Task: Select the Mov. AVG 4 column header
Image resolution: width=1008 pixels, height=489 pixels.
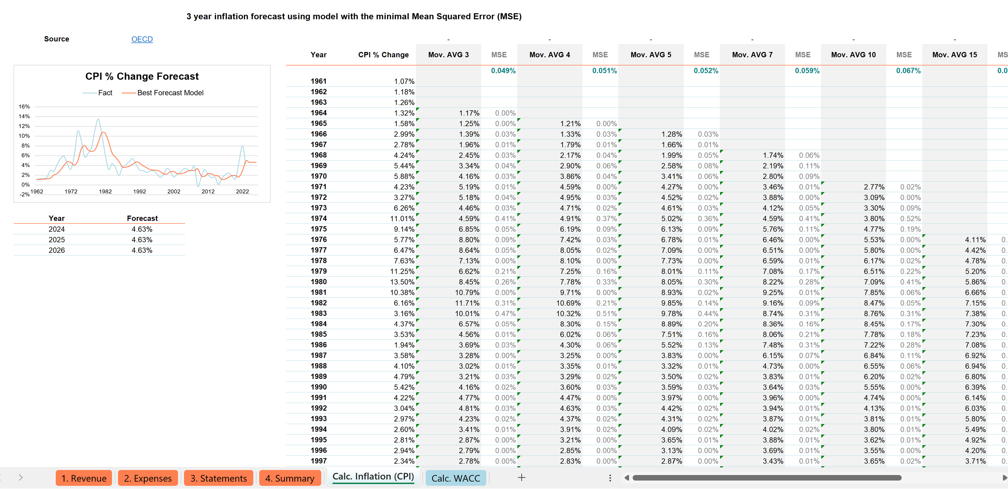Action: pyautogui.click(x=549, y=55)
